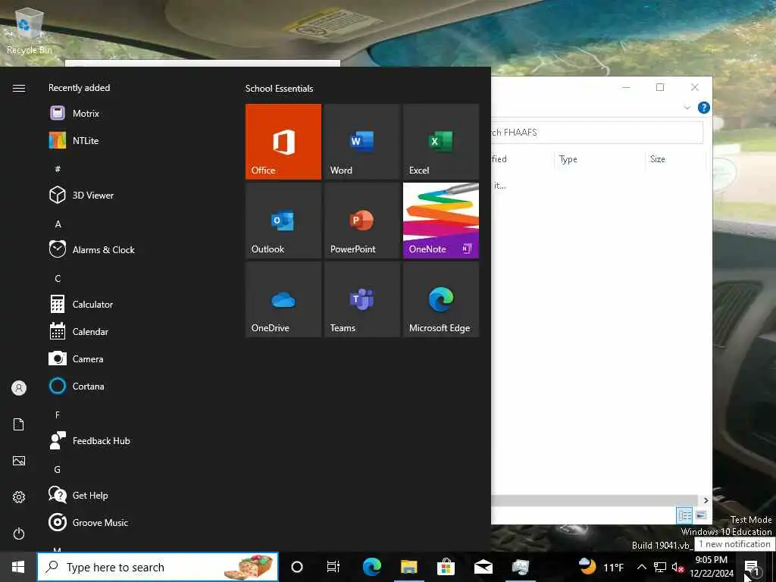Open Microsoft Edge from taskbar
This screenshot has height=582, width=776.
coord(371,567)
